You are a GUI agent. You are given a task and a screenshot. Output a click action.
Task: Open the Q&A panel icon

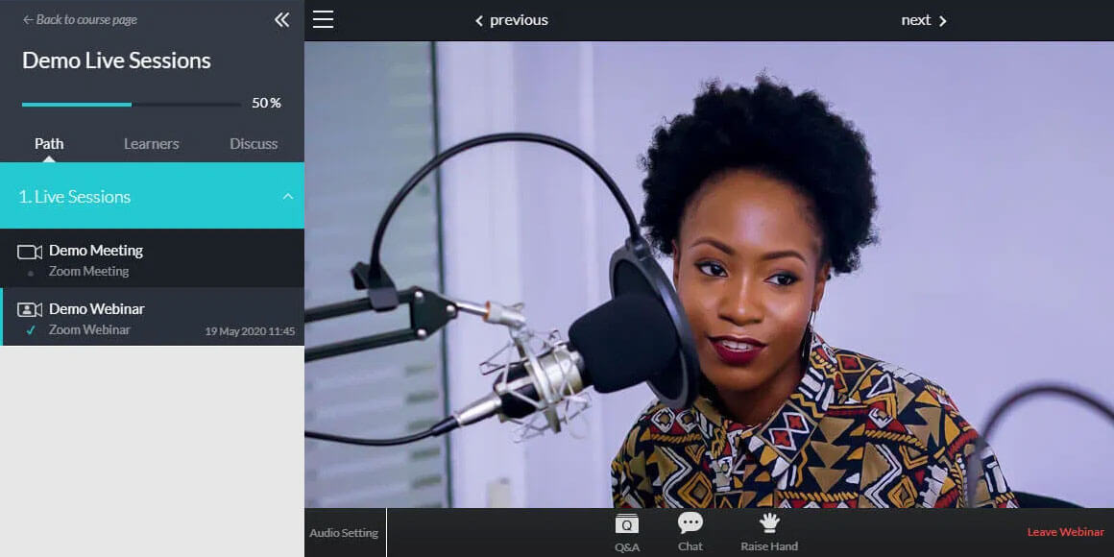pos(626,524)
